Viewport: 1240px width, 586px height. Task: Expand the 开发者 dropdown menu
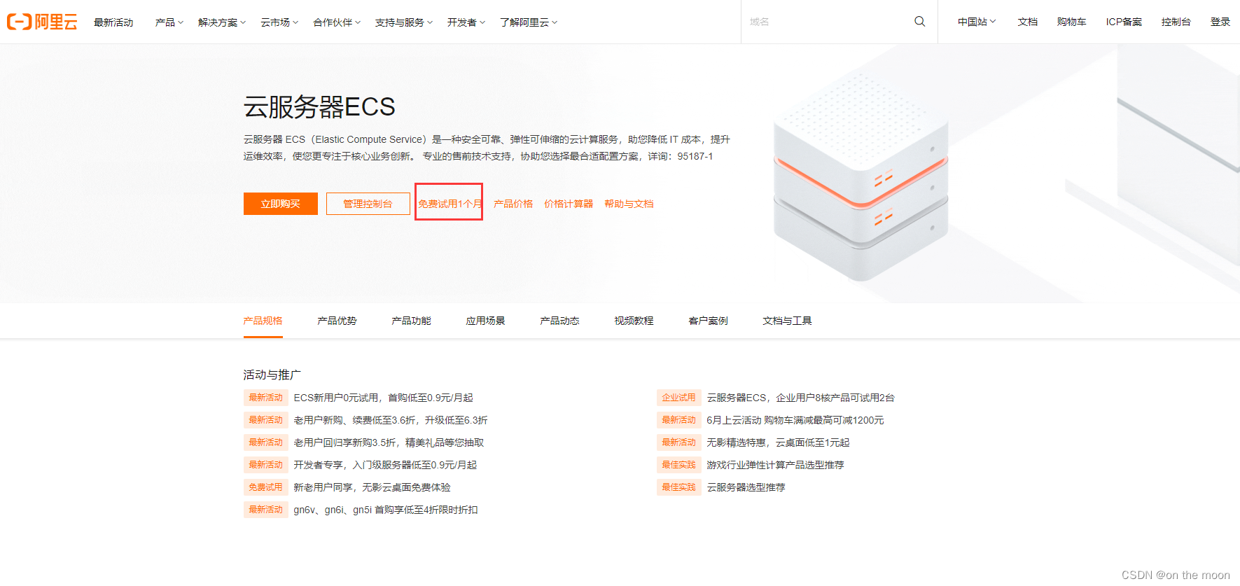click(x=466, y=22)
